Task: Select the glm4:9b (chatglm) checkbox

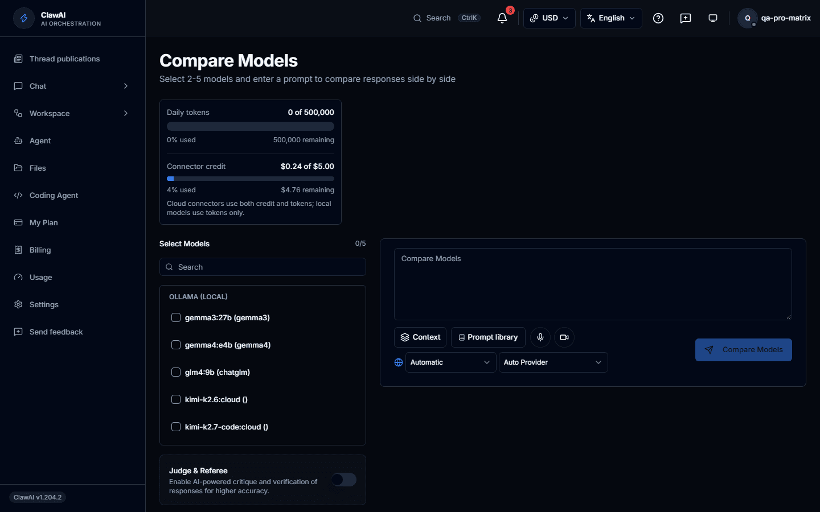Action: pos(176,372)
